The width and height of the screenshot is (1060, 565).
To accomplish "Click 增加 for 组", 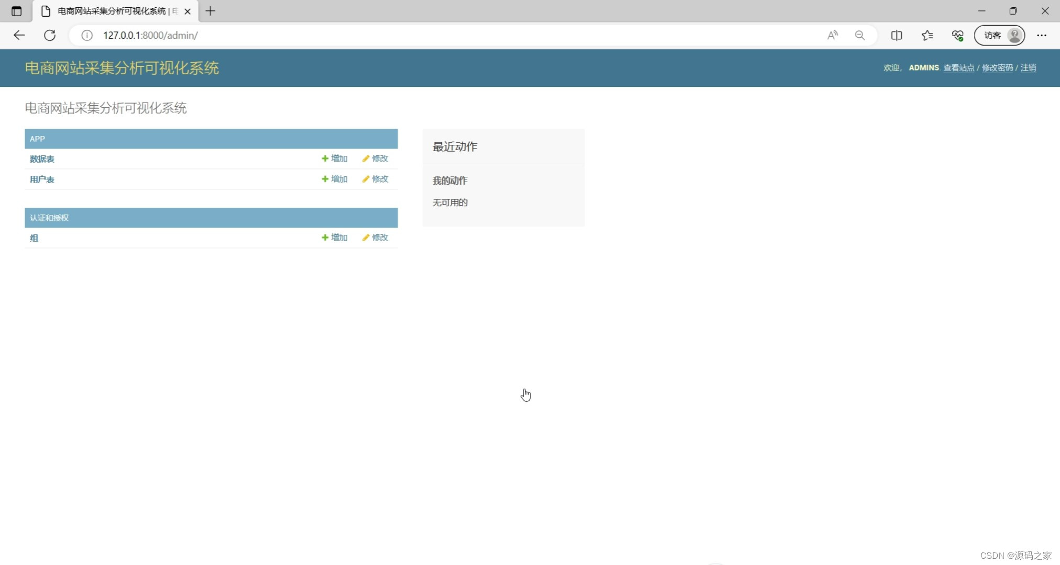I will pos(335,238).
